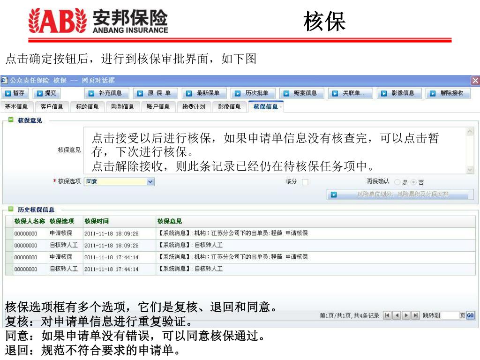Click 风险单位划分、风险累积及分保安排 button

[400, 195]
